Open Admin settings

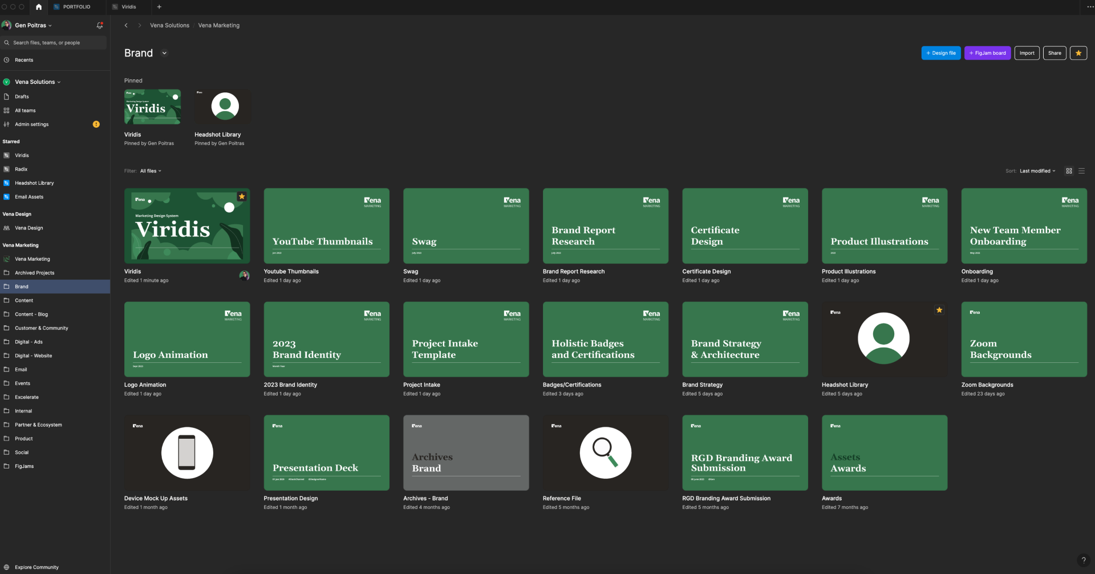tap(31, 124)
